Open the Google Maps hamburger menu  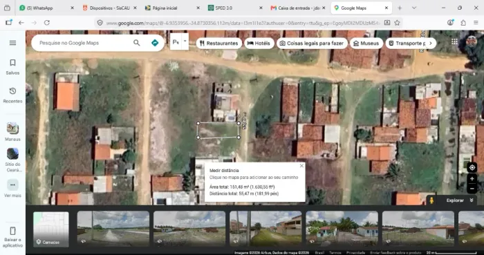click(x=12, y=43)
